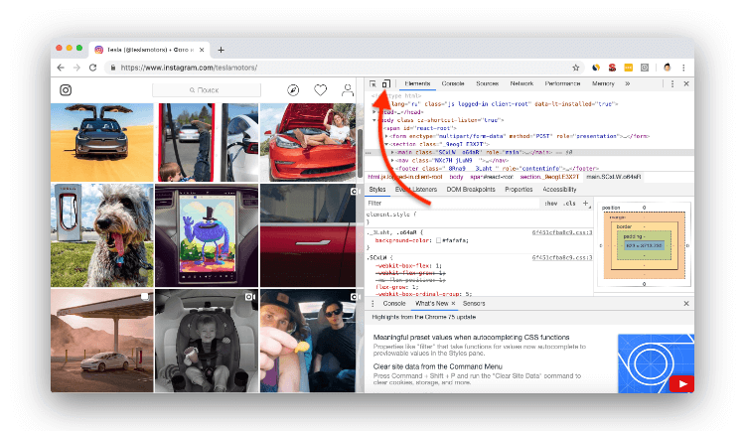Click the section breadcrumb item
The width and height of the screenshot is (745, 431).
549,177
